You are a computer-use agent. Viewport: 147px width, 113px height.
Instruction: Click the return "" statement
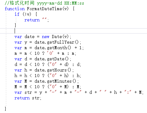click(x=36, y=20)
